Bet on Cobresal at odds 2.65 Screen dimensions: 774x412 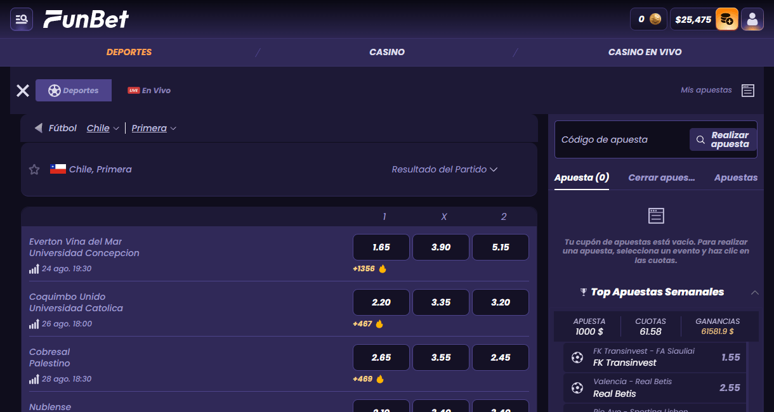(381, 357)
